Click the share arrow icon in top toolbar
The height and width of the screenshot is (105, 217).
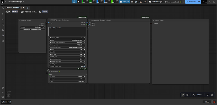pos(145,2)
